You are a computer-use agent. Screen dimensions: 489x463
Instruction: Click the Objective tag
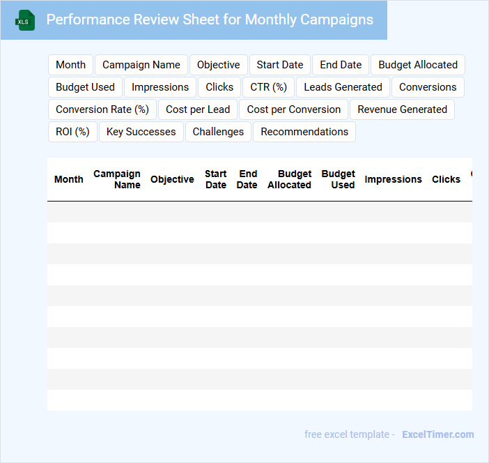click(218, 65)
